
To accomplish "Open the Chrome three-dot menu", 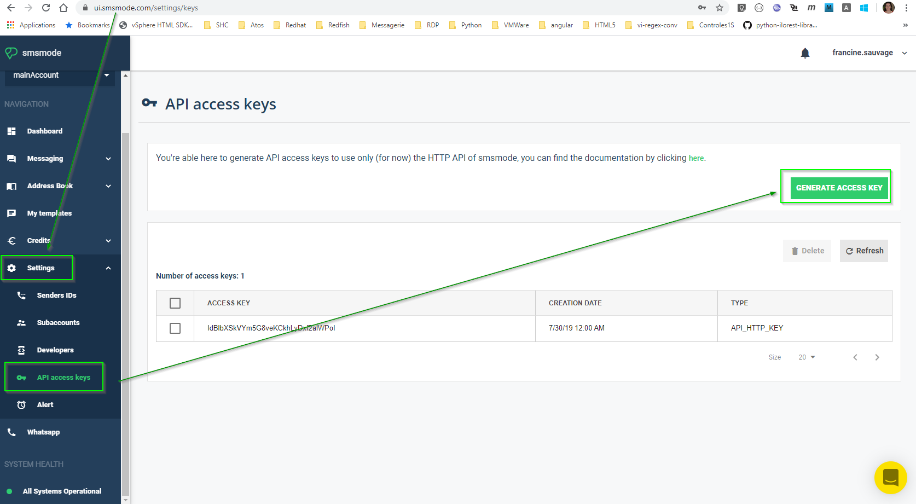I will pos(906,8).
